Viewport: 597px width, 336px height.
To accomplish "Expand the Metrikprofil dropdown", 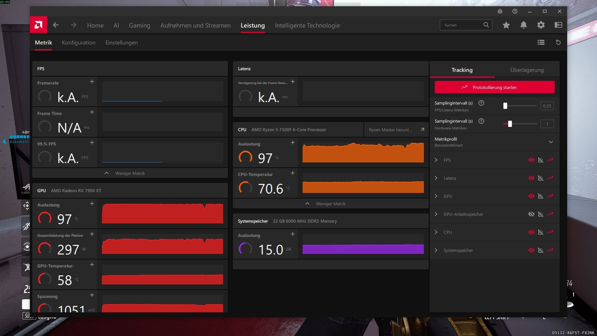I will click(x=551, y=142).
